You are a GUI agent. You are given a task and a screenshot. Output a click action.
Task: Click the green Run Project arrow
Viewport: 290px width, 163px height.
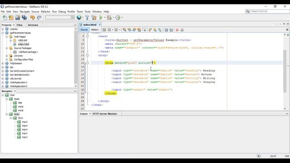point(101,18)
